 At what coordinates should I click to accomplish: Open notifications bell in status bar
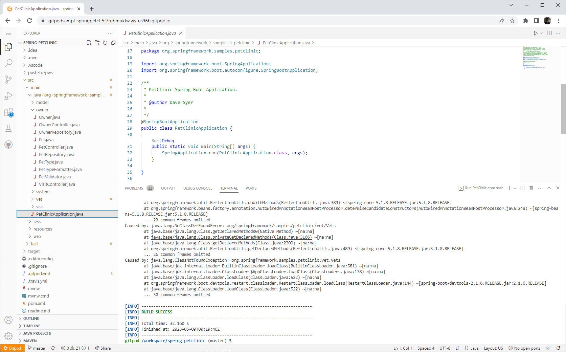pyautogui.click(x=559, y=348)
